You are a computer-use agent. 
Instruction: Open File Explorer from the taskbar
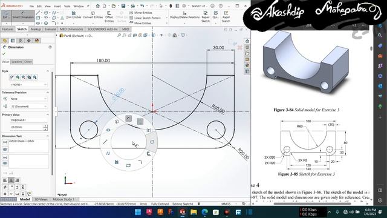[193, 212]
